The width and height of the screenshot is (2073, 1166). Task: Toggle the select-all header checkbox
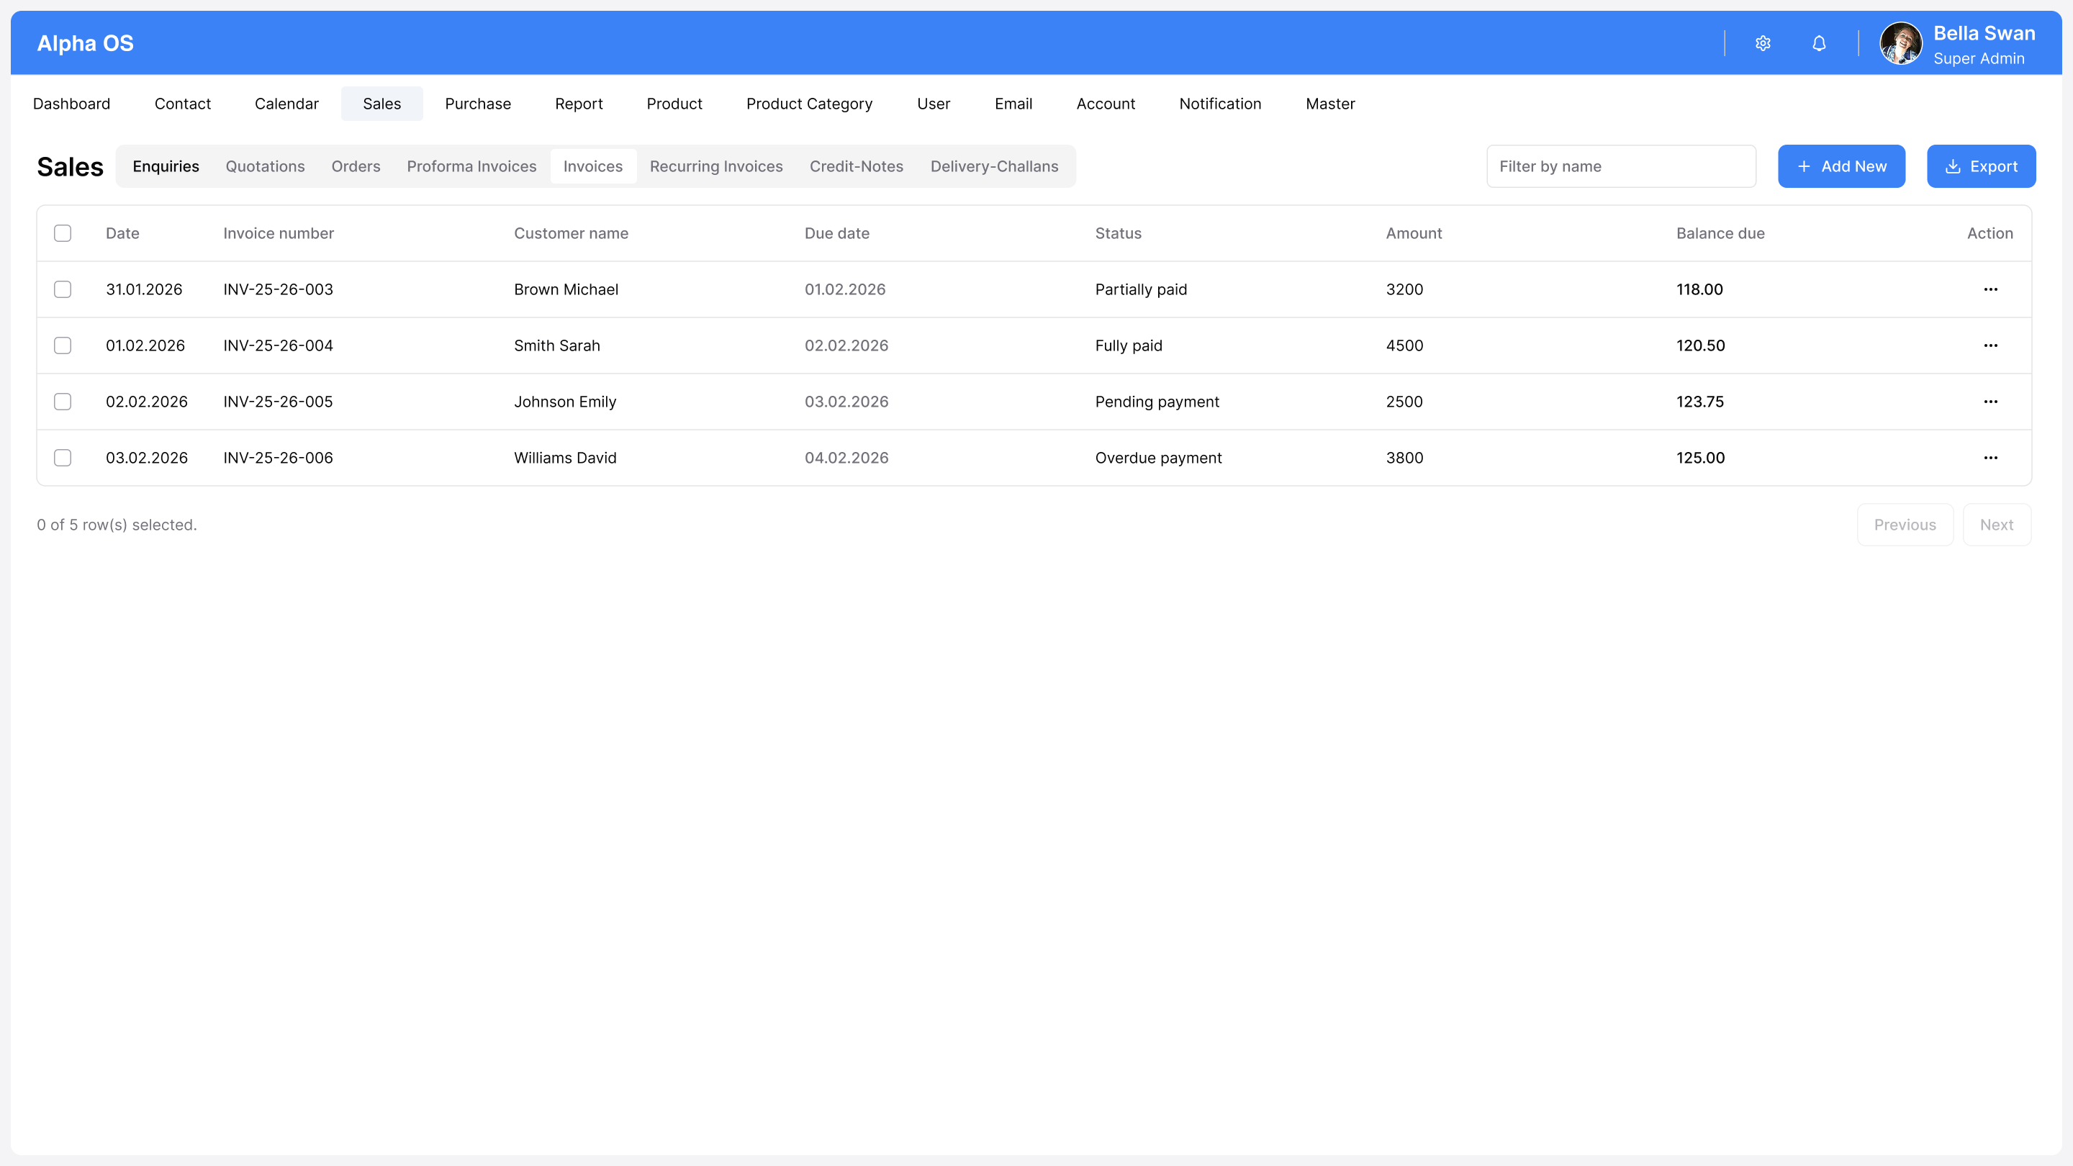click(x=63, y=233)
